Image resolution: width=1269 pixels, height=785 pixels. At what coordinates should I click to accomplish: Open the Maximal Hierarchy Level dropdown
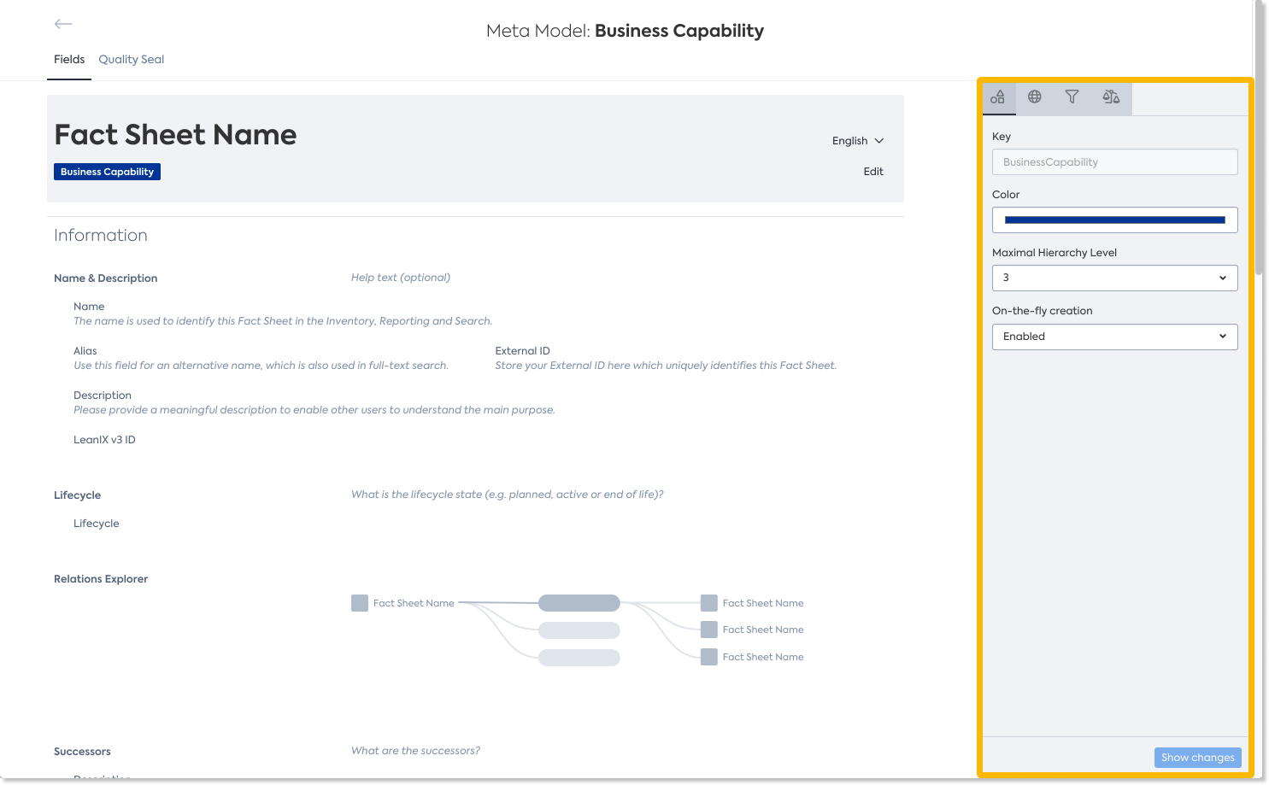[x=1114, y=278]
